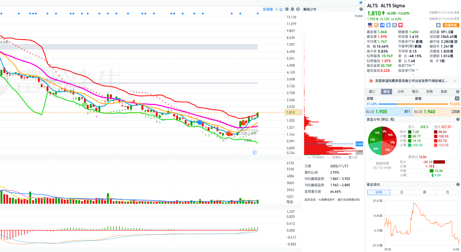Viewport: 461px width, 252px height.
Task: Click the 更新時間 01/13 19:59 label
Action: 382,166
